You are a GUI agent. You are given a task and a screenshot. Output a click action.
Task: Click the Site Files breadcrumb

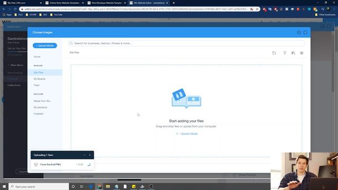click(x=74, y=52)
